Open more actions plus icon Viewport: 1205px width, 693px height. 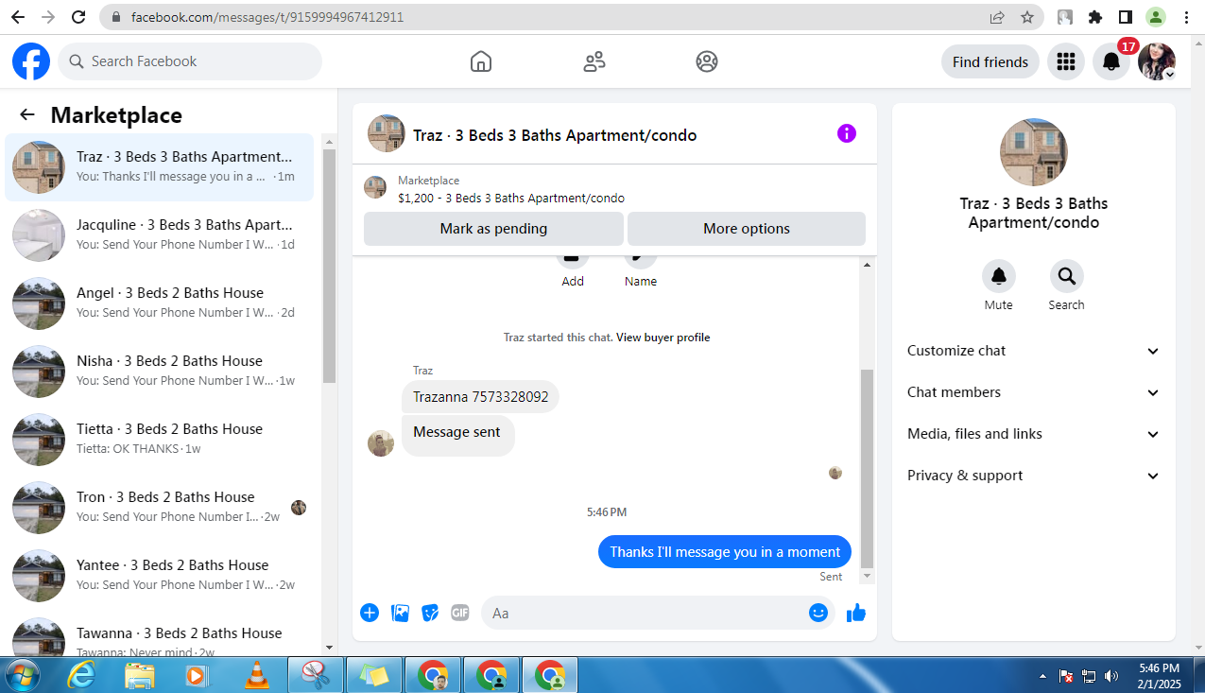pos(370,613)
